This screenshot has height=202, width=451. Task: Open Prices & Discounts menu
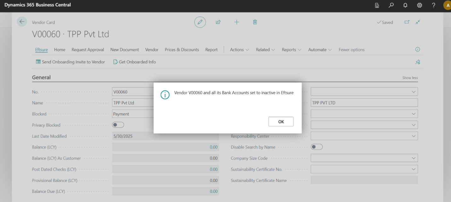click(182, 50)
